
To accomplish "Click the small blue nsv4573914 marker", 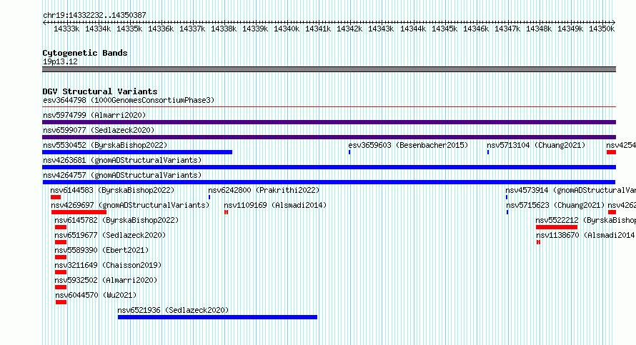I will point(507,197).
